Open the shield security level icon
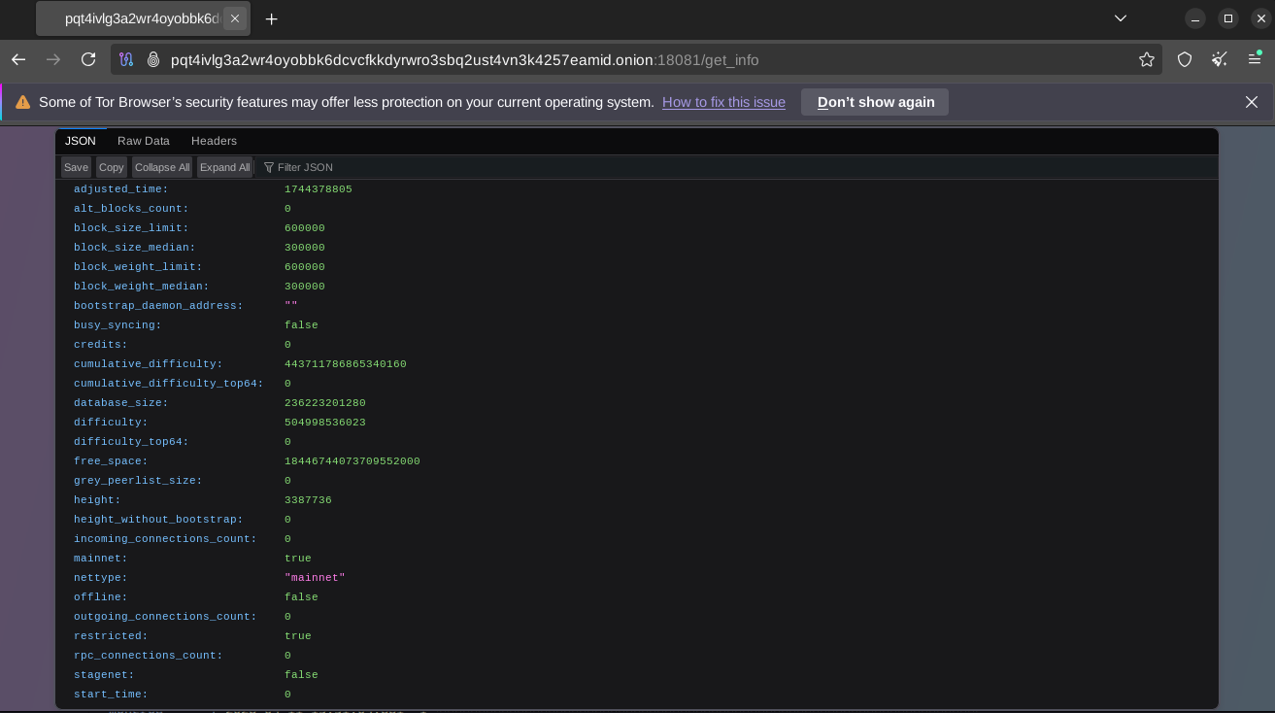The height and width of the screenshot is (713, 1275). click(1185, 59)
